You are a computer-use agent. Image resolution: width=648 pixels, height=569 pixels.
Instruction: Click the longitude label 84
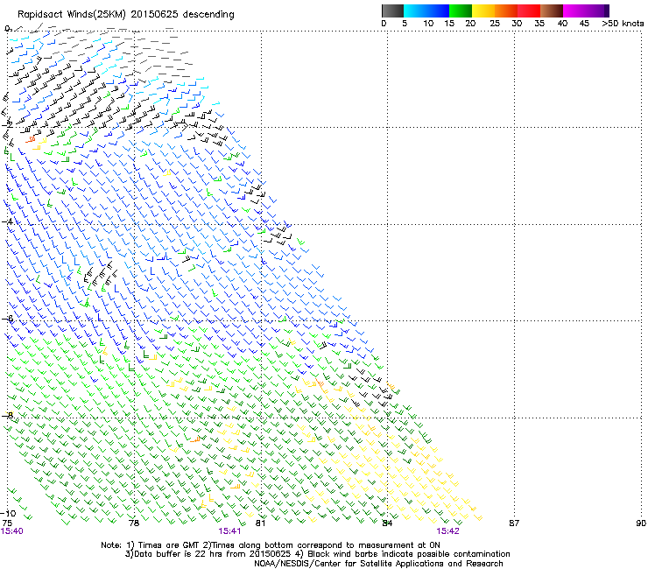pyautogui.click(x=387, y=523)
